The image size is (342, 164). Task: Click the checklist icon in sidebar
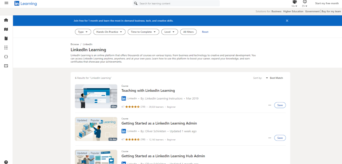6,48
